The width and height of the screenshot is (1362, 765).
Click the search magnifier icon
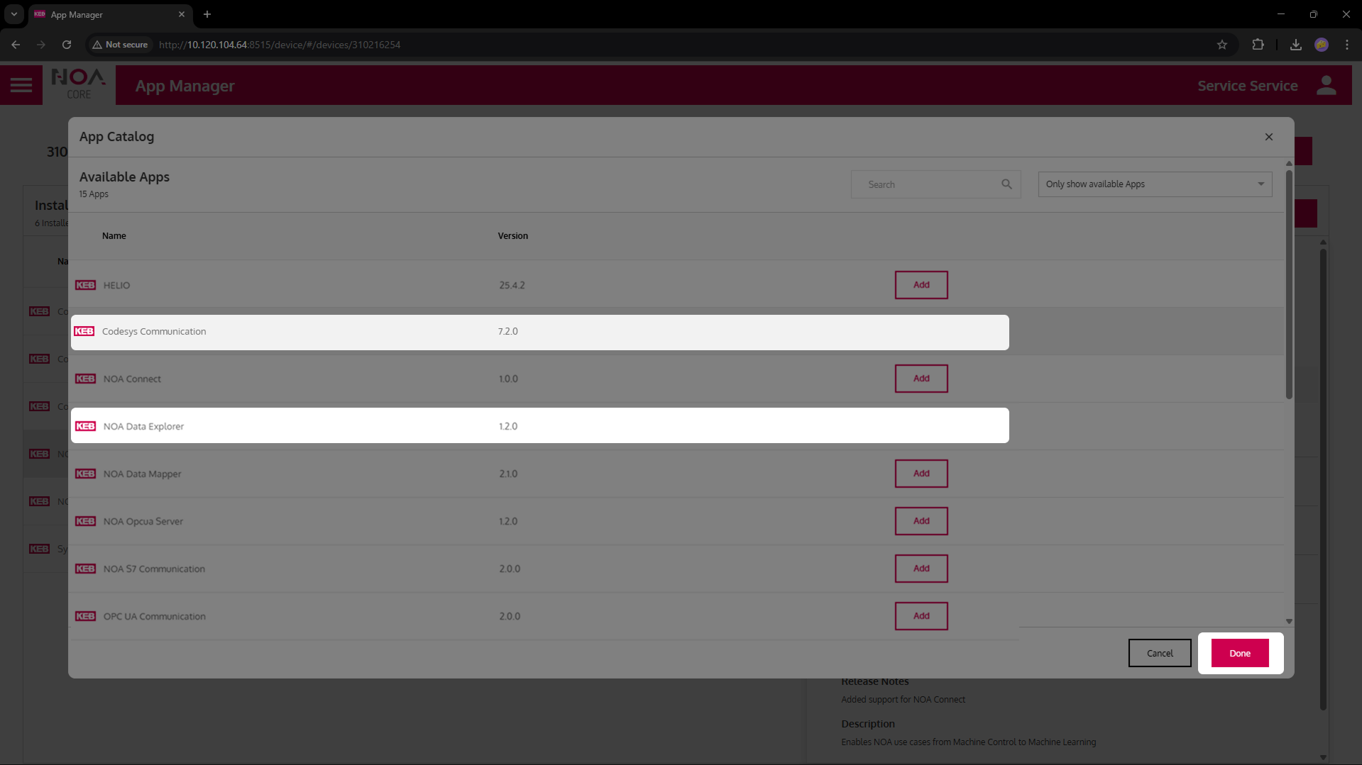click(x=1006, y=184)
